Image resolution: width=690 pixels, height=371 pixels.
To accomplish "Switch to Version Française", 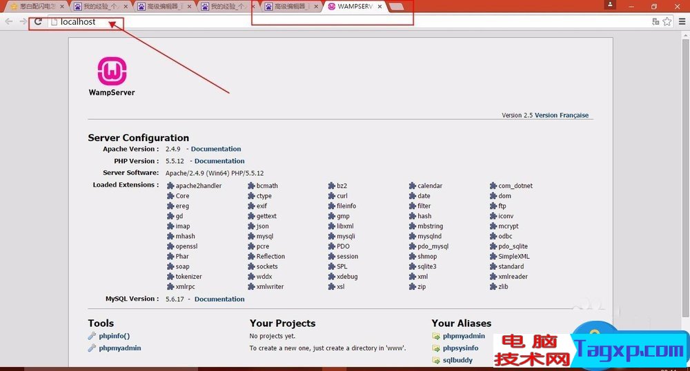I will [x=562, y=115].
